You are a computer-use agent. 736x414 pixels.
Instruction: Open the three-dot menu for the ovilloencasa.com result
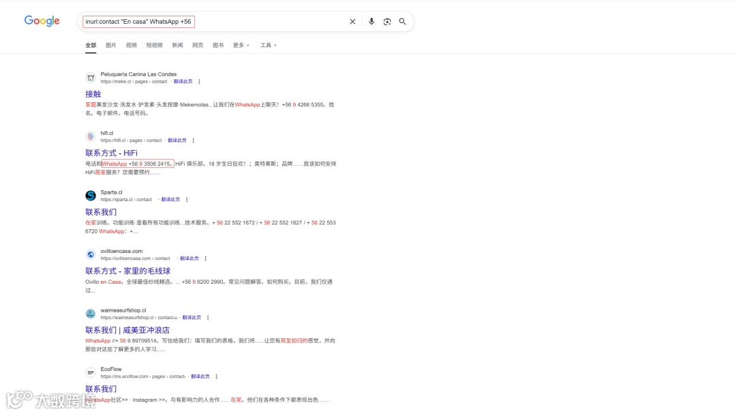coord(206,258)
